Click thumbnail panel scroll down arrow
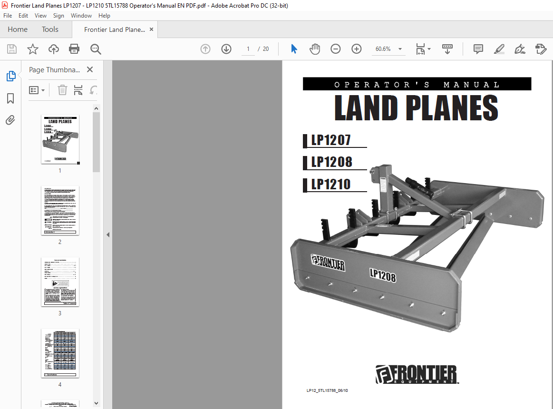553x409 pixels. [x=96, y=403]
